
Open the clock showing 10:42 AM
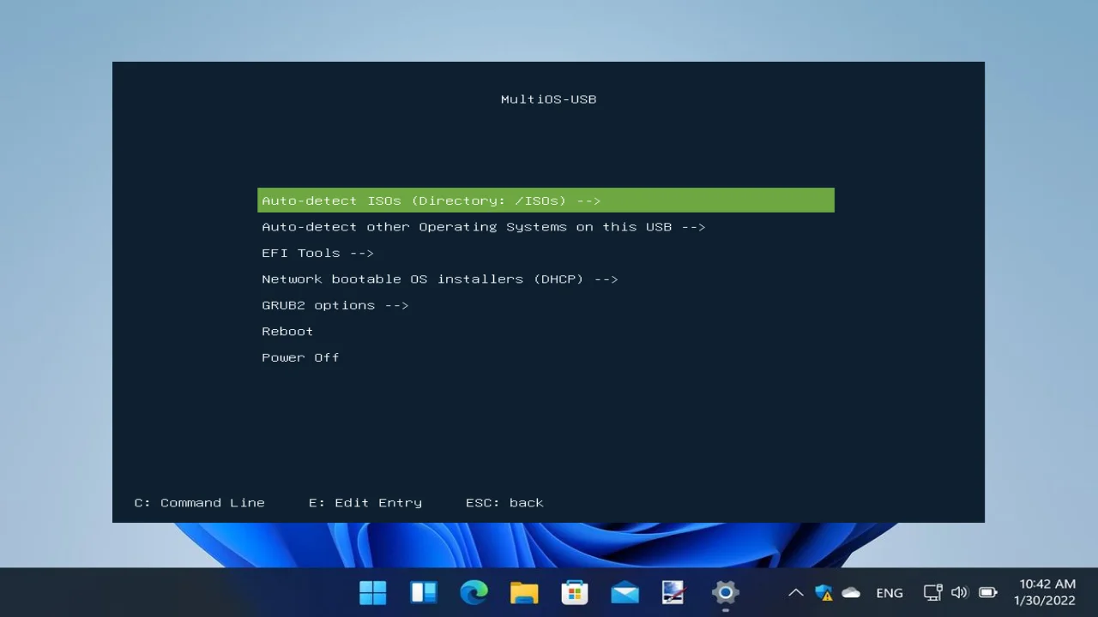(1047, 592)
